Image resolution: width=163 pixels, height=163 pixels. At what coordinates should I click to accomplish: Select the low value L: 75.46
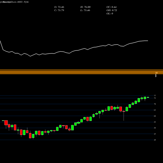[85, 10]
